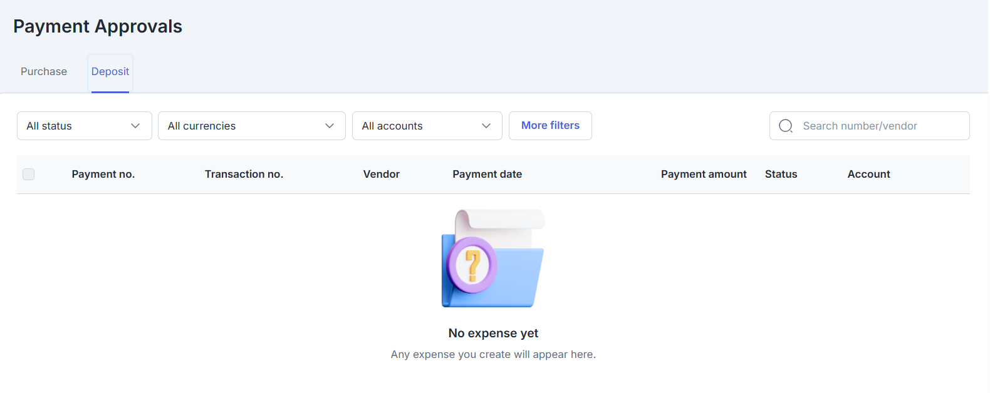
Task: Click the Account column header
Action: 868,174
